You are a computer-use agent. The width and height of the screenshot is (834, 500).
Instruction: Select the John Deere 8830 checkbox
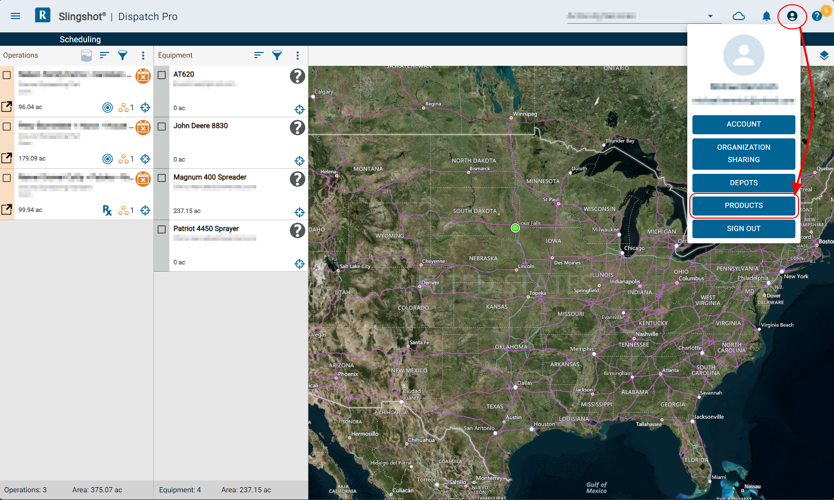[162, 127]
